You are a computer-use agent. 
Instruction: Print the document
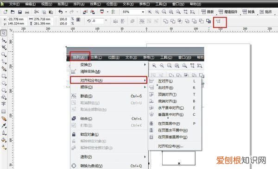(x=27, y=12)
